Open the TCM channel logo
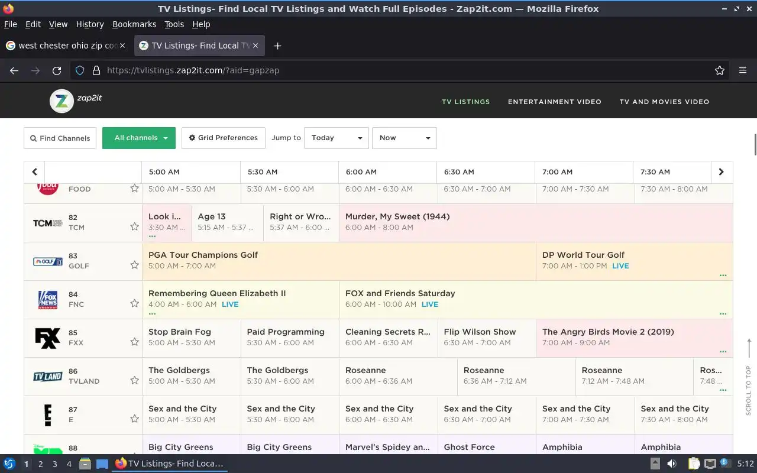 (48, 223)
